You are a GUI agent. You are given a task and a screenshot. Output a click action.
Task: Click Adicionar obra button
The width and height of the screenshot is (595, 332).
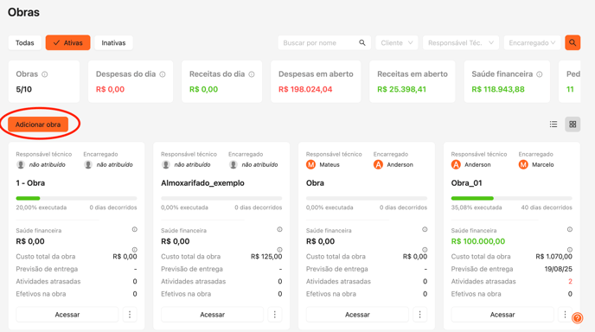click(38, 124)
